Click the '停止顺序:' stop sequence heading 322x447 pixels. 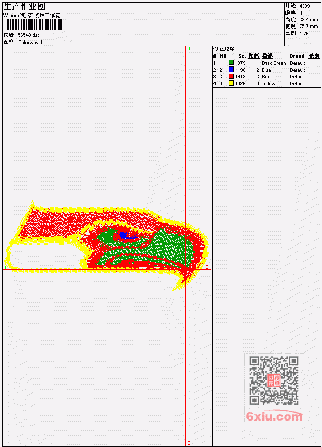[225, 49]
